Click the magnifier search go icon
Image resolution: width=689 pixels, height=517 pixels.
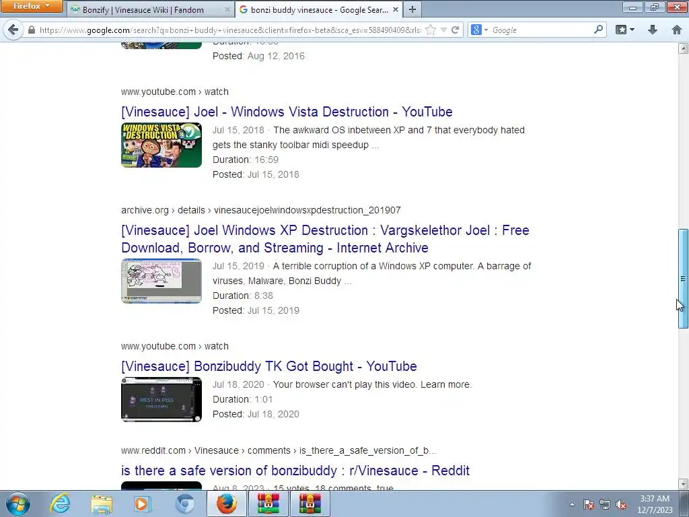598,30
